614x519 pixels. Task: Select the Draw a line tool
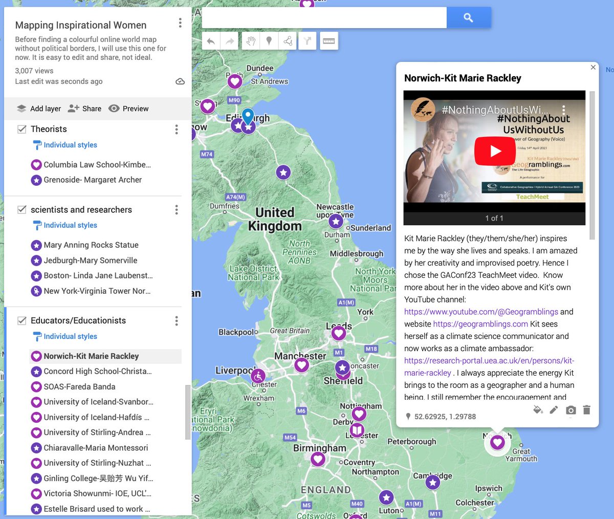(288, 40)
